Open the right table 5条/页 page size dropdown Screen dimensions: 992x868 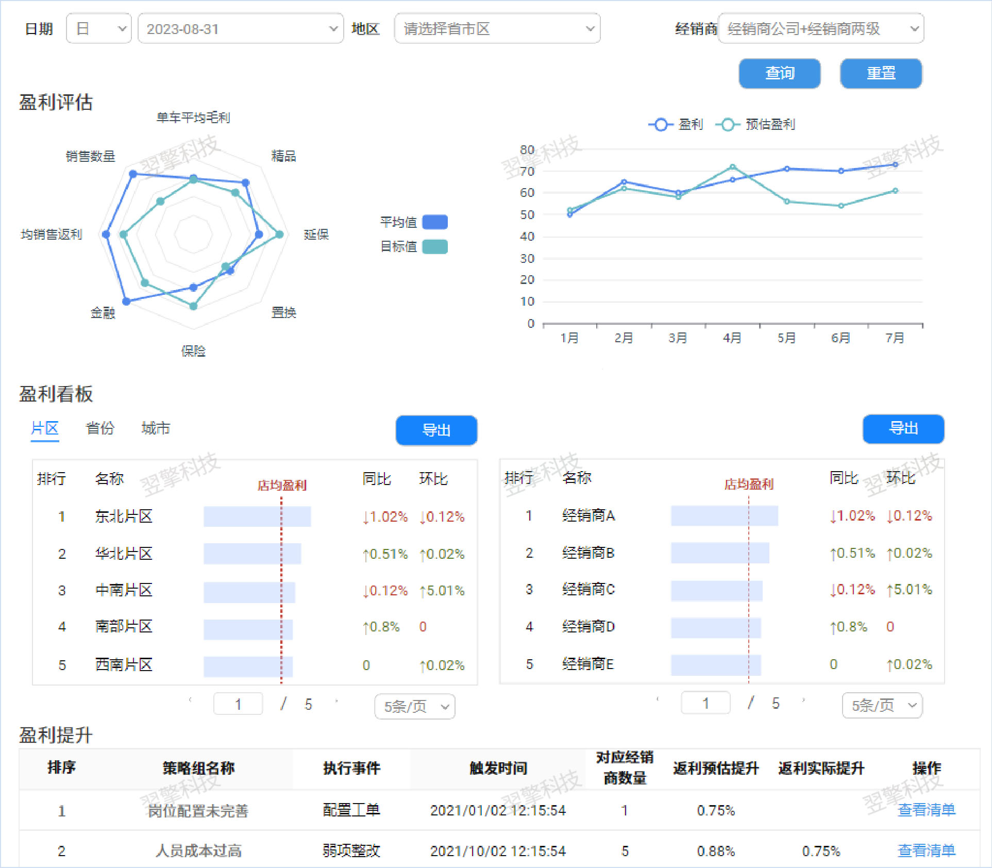[x=881, y=705]
